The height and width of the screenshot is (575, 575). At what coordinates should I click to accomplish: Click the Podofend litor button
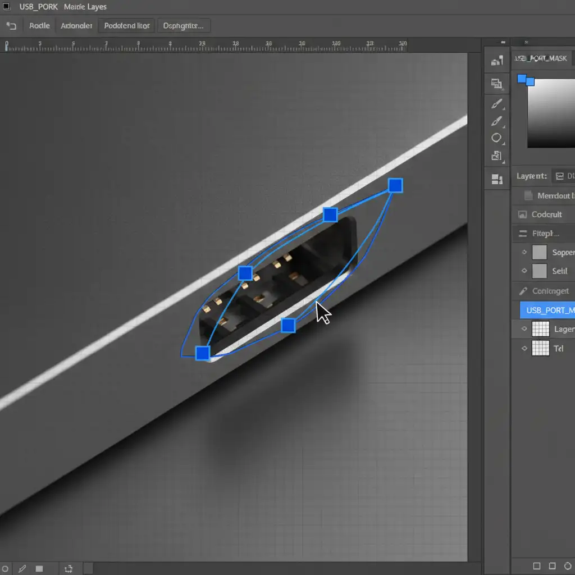pos(127,26)
